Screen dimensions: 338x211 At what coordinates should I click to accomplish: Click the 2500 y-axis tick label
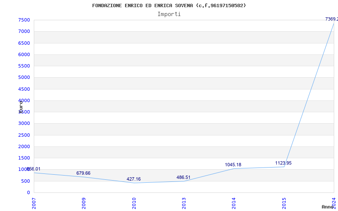tap(24, 135)
